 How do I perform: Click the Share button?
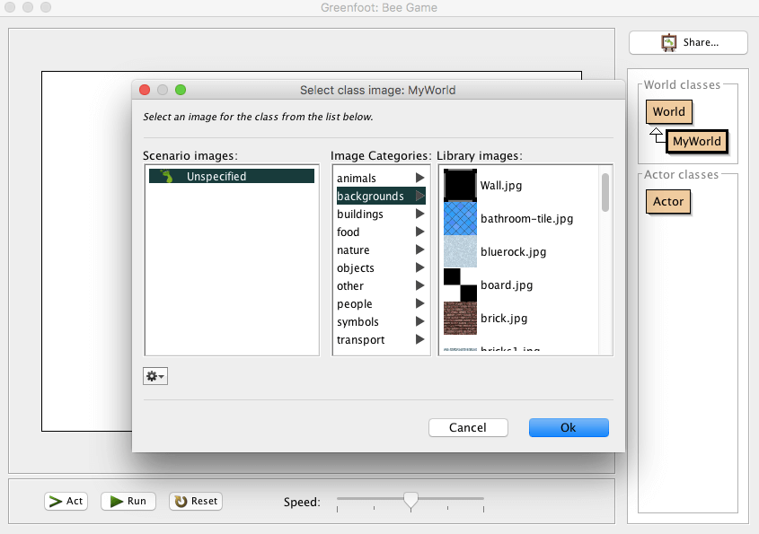(x=688, y=42)
